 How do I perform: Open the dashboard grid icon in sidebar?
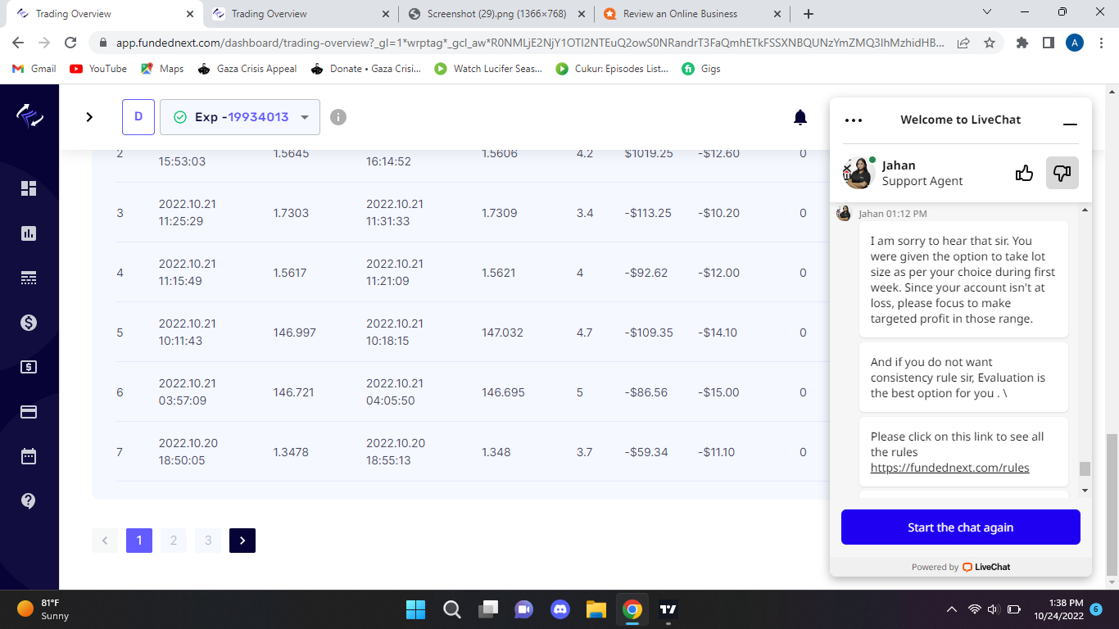point(29,188)
